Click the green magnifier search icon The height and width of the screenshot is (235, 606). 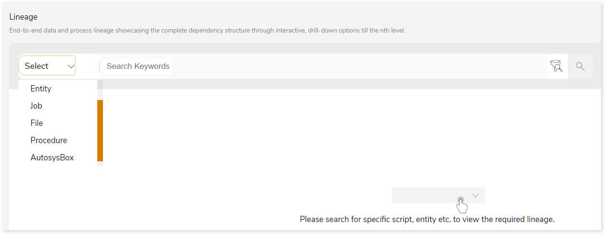580,67
